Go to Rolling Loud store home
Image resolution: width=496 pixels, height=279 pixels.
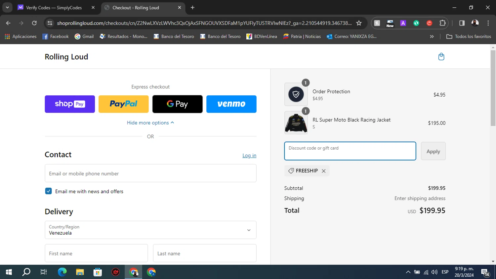pos(66,57)
